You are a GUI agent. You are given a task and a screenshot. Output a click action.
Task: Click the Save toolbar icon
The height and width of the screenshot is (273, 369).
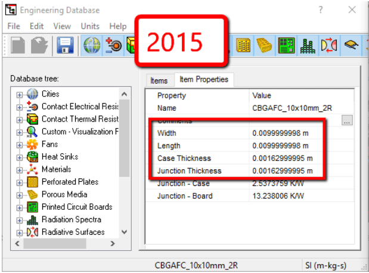click(x=64, y=45)
